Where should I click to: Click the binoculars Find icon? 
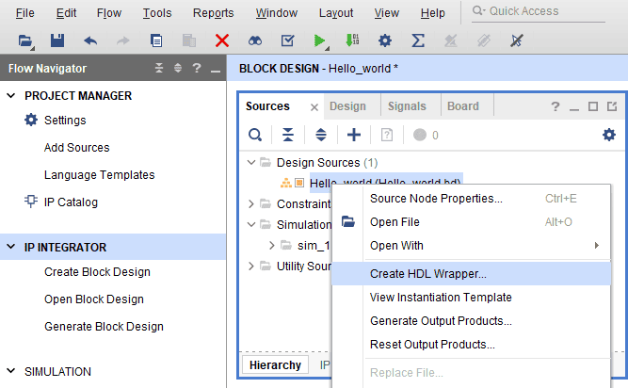tap(254, 40)
